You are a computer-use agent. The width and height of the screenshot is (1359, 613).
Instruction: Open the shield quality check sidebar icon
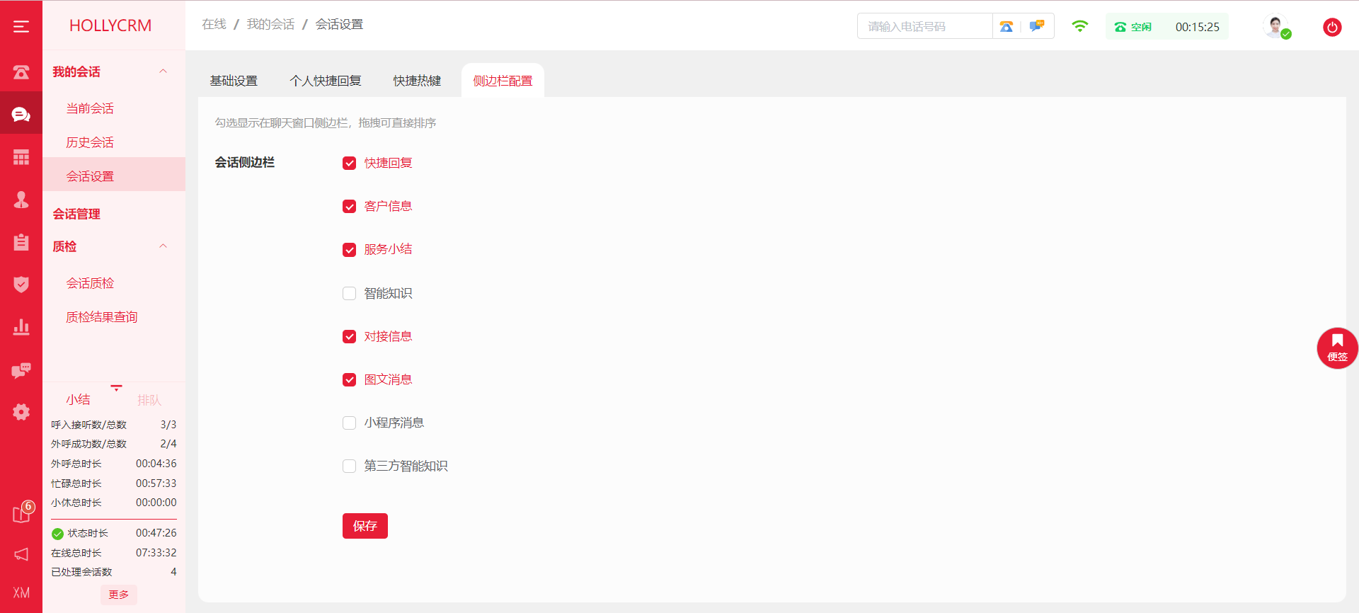(x=21, y=285)
